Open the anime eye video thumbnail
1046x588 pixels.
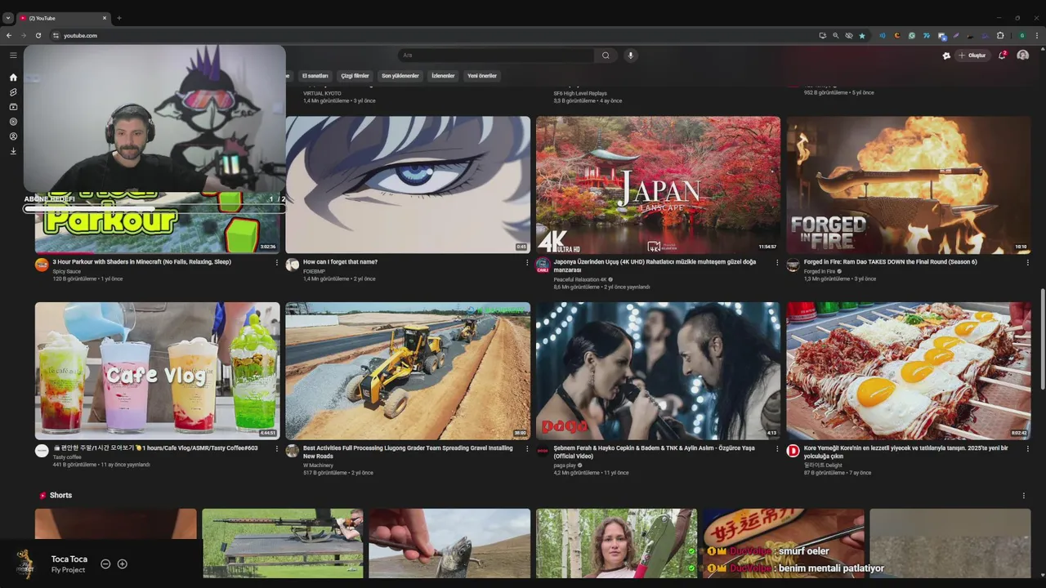tap(408, 185)
